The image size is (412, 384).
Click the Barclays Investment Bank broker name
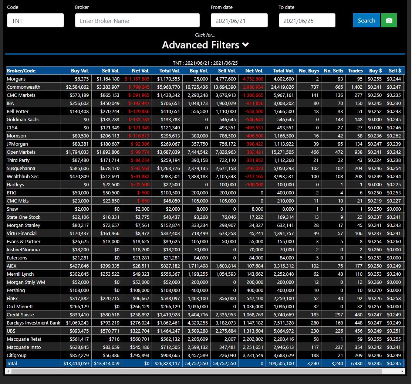coord(33,323)
